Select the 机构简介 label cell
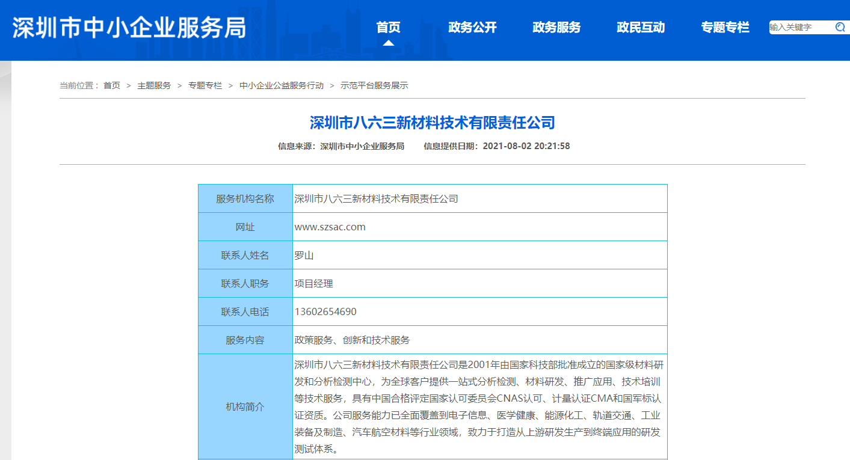Image resolution: width=850 pixels, height=460 pixels. click(245, 406)
